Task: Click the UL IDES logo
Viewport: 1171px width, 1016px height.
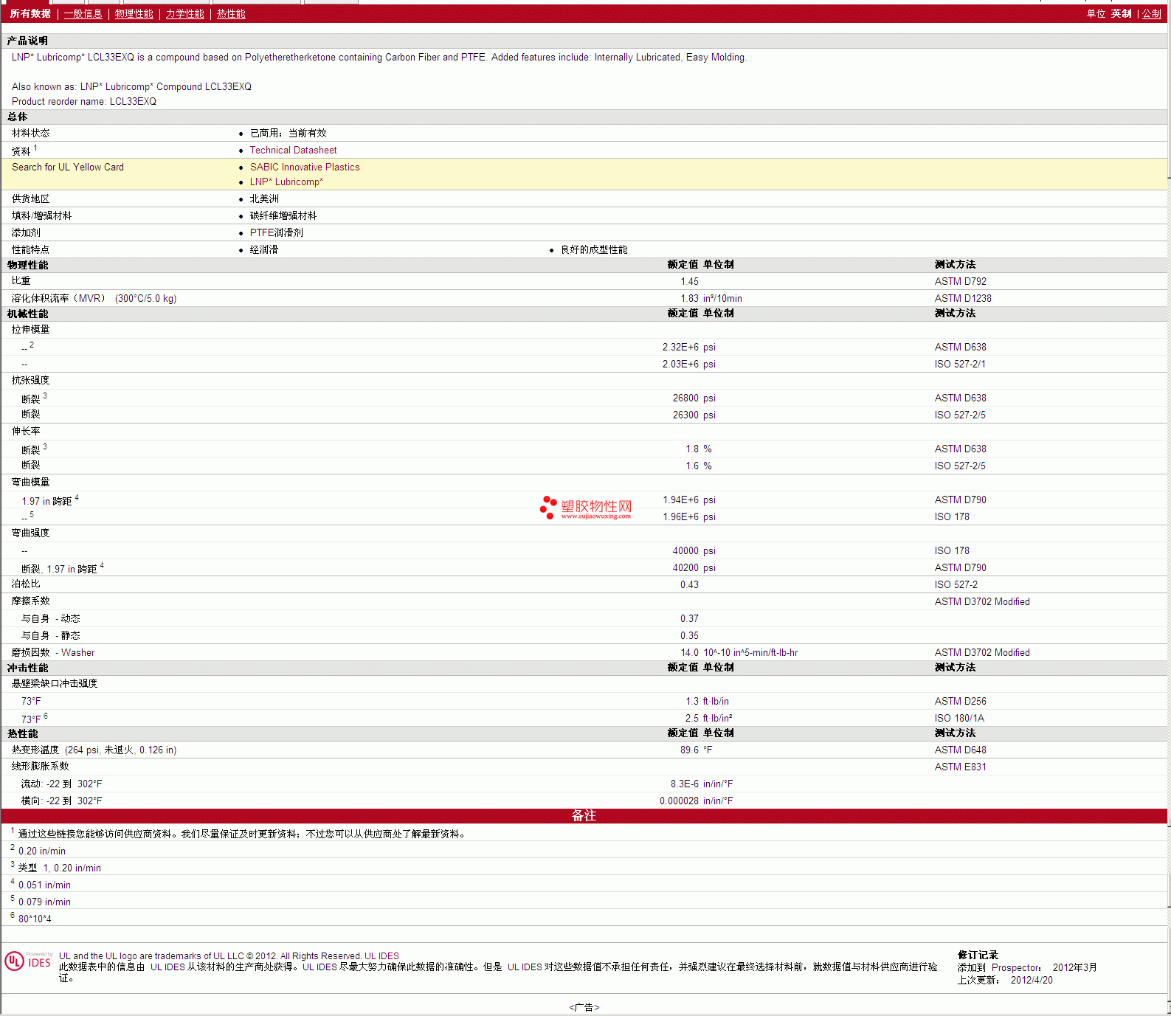Action: (29, 961)
